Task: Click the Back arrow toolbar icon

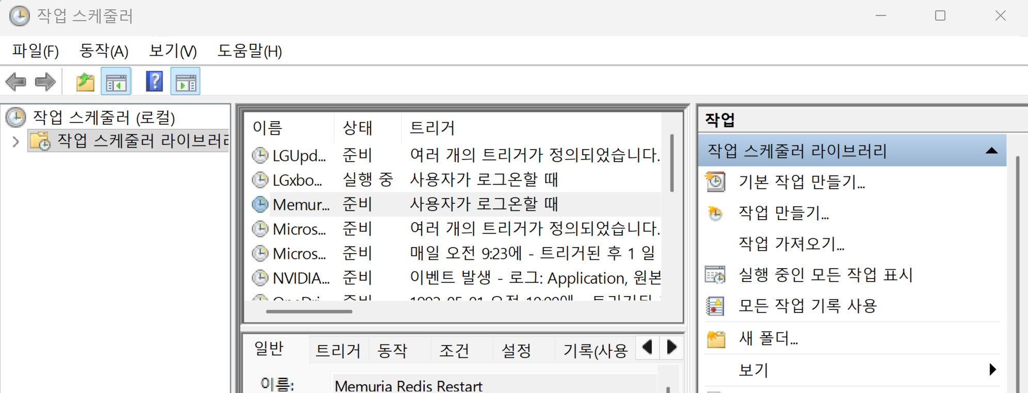Action: click(15, 81)
